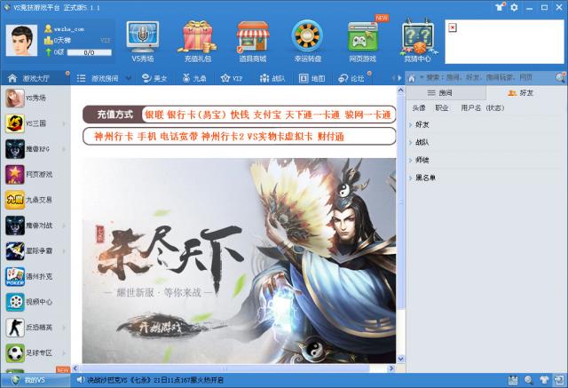Click the 决战沙巴克VS《七杀》 news ticker
Viewport: 568px width, 388px height.
155,380
